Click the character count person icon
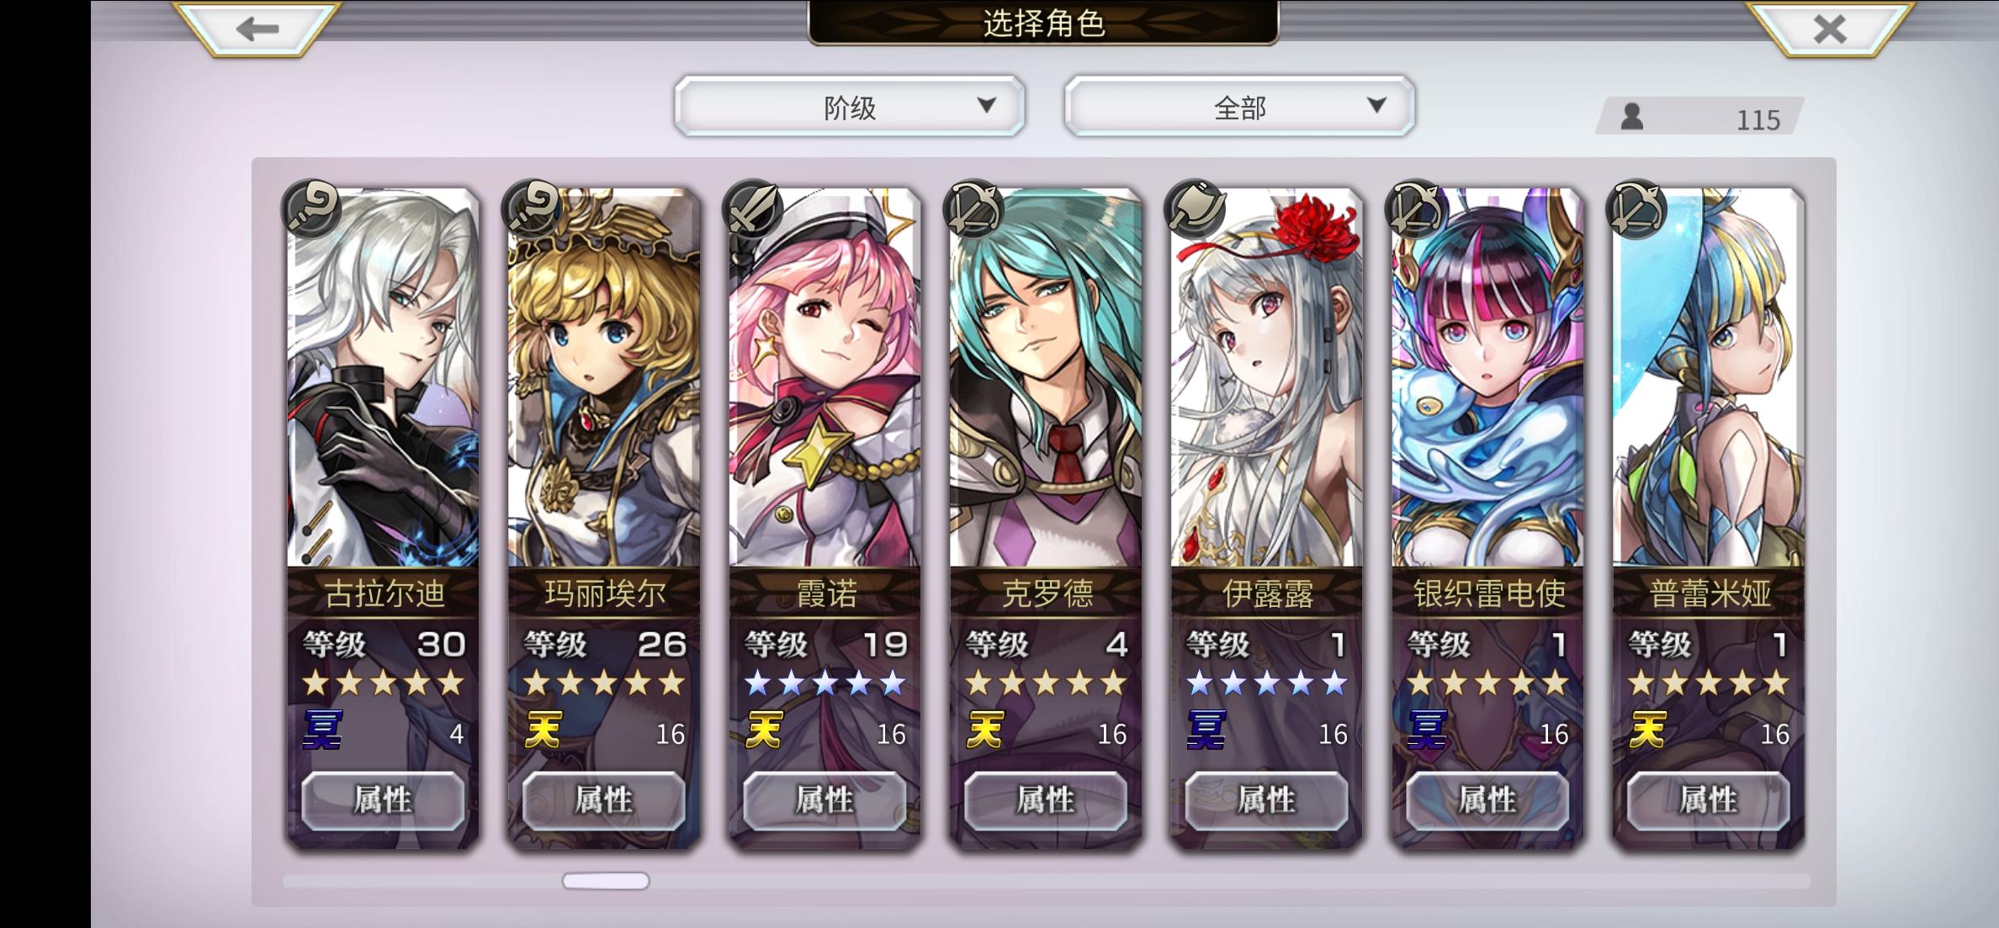Viewport: 1999px width, 928px height. [x=1632, y=117]
